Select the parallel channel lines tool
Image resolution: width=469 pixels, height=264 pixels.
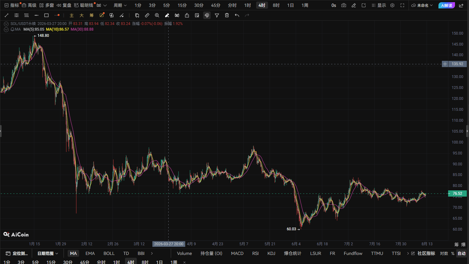17,15
